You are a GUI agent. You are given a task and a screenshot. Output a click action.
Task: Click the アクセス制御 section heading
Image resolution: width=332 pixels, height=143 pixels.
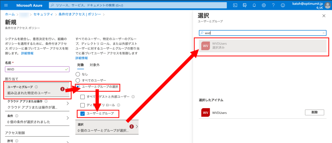pyautogui.click(x=15, y=133)
